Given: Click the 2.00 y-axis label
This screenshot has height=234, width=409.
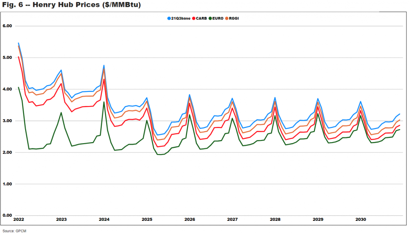Looking at the screenshot, I should point(7,152).
